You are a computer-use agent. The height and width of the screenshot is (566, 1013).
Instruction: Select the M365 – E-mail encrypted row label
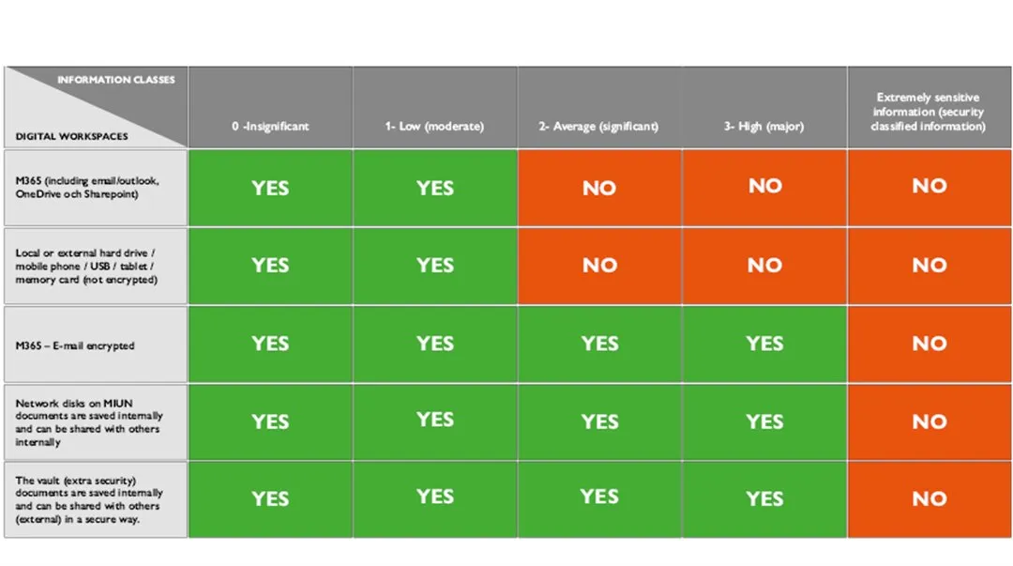75,345
